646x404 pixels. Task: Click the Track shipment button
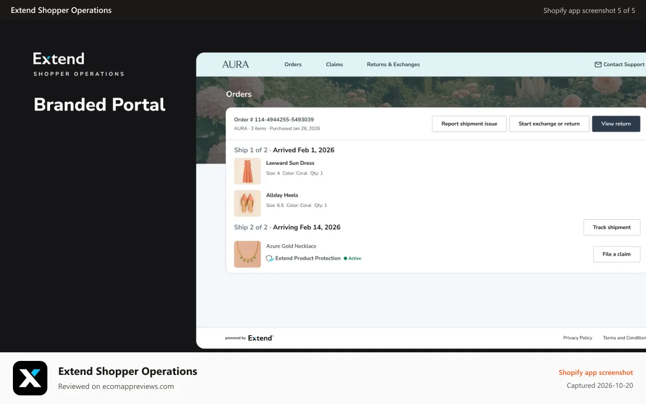[x=612, y=227]
